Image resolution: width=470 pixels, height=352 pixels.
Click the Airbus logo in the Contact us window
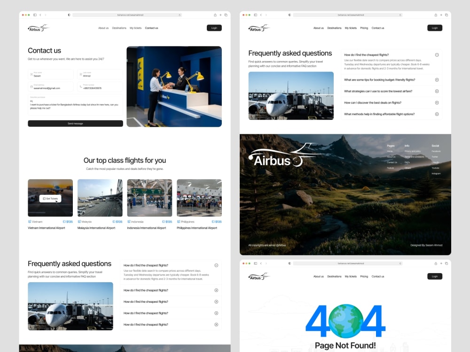point(39,28)
